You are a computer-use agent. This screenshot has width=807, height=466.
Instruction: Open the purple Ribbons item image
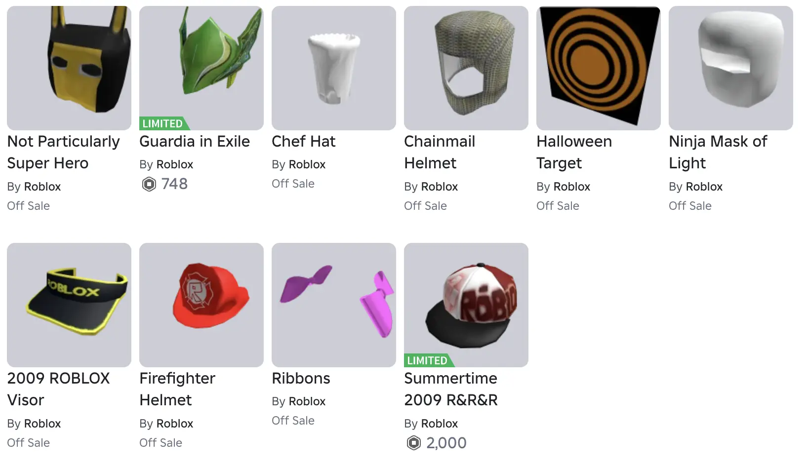(334, 305)
